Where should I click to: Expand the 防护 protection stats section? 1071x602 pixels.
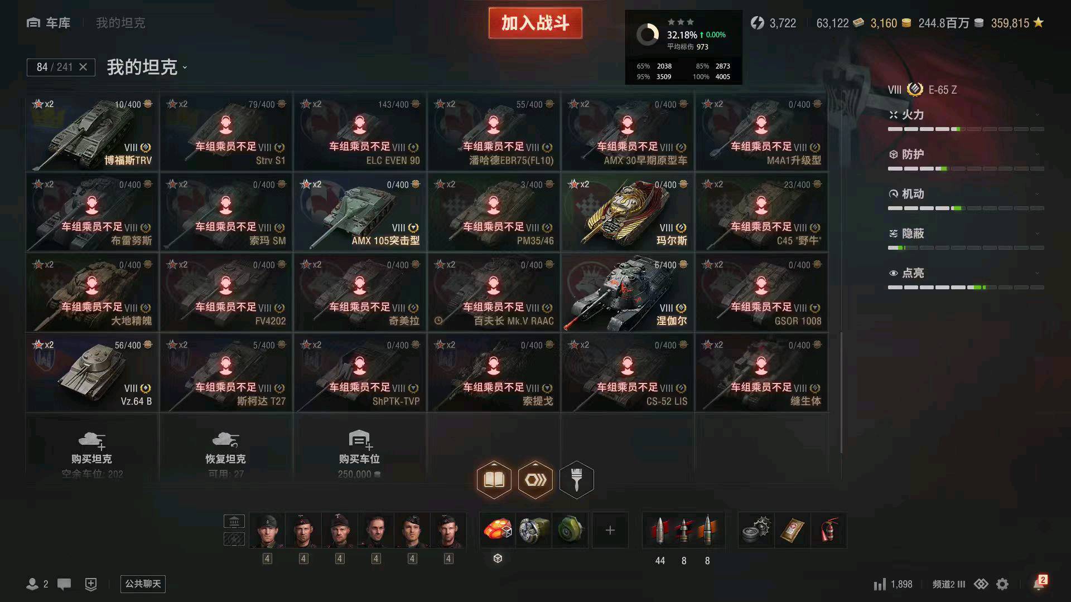[966, 154]
